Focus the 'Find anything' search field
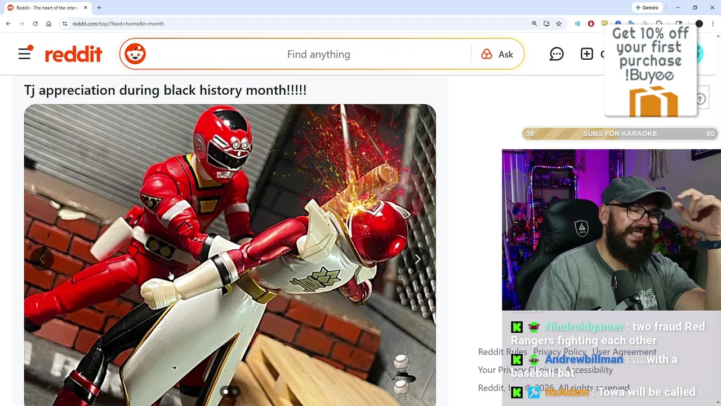This screenshot has width=721, height=406. click(318, 54)
